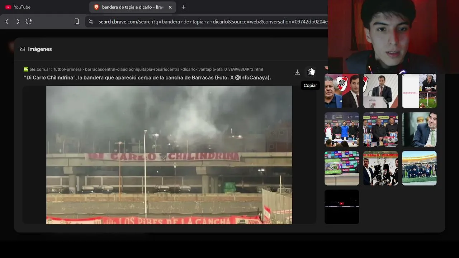Open thumbnail of group posing on stadium pitch

click(419, 168)
